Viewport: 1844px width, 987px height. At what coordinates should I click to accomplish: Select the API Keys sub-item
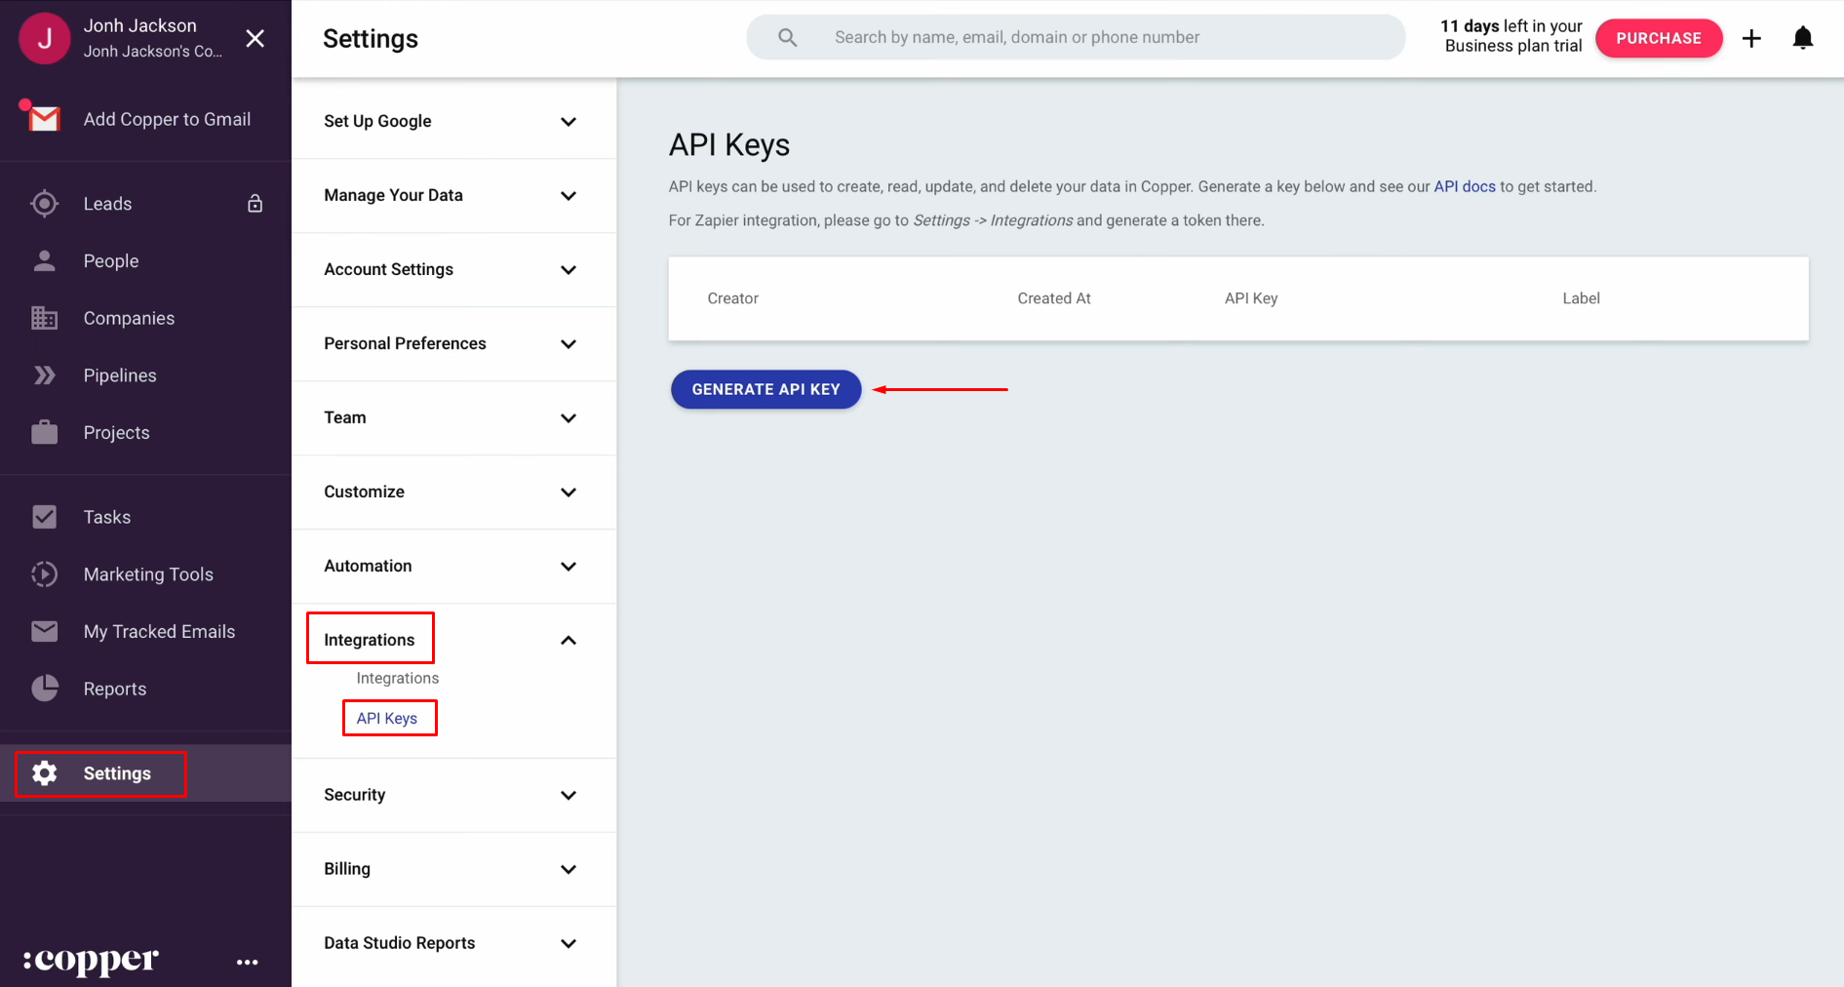387,718
